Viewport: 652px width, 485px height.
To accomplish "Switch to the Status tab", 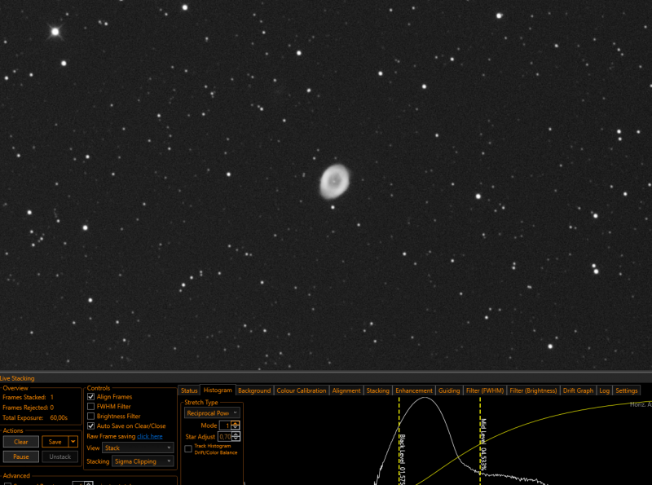I will click(x=189, y=390).
